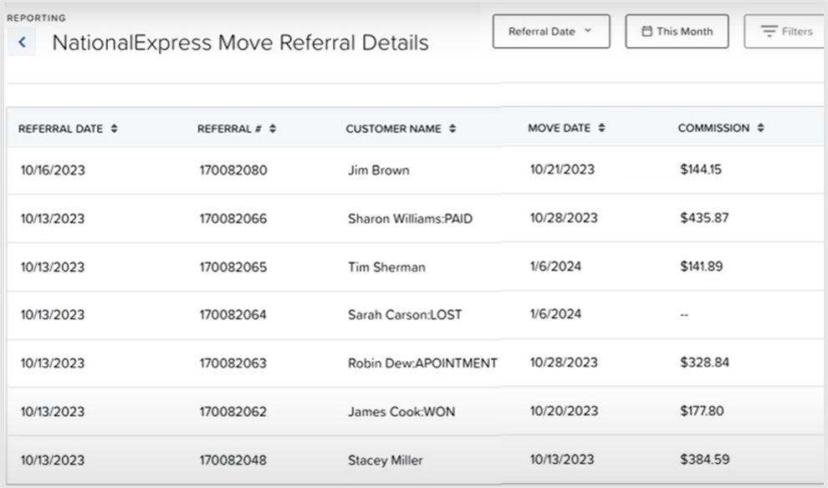Screen dimensions: 828x488
Task: Expand the chevron next to Referral Date
Action: tap(588, 31)
